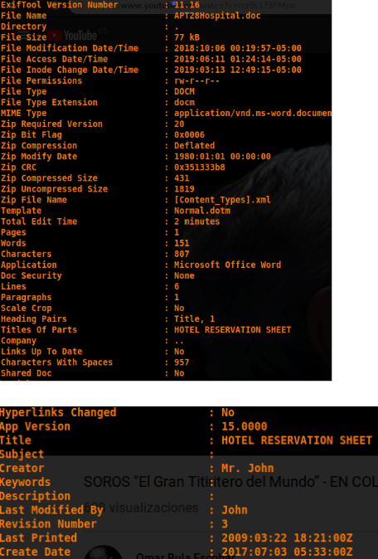The height and width of the screenshot is (559, 378).
Task: Click the Hyperlinks Changed label
Action: [58, 412]
